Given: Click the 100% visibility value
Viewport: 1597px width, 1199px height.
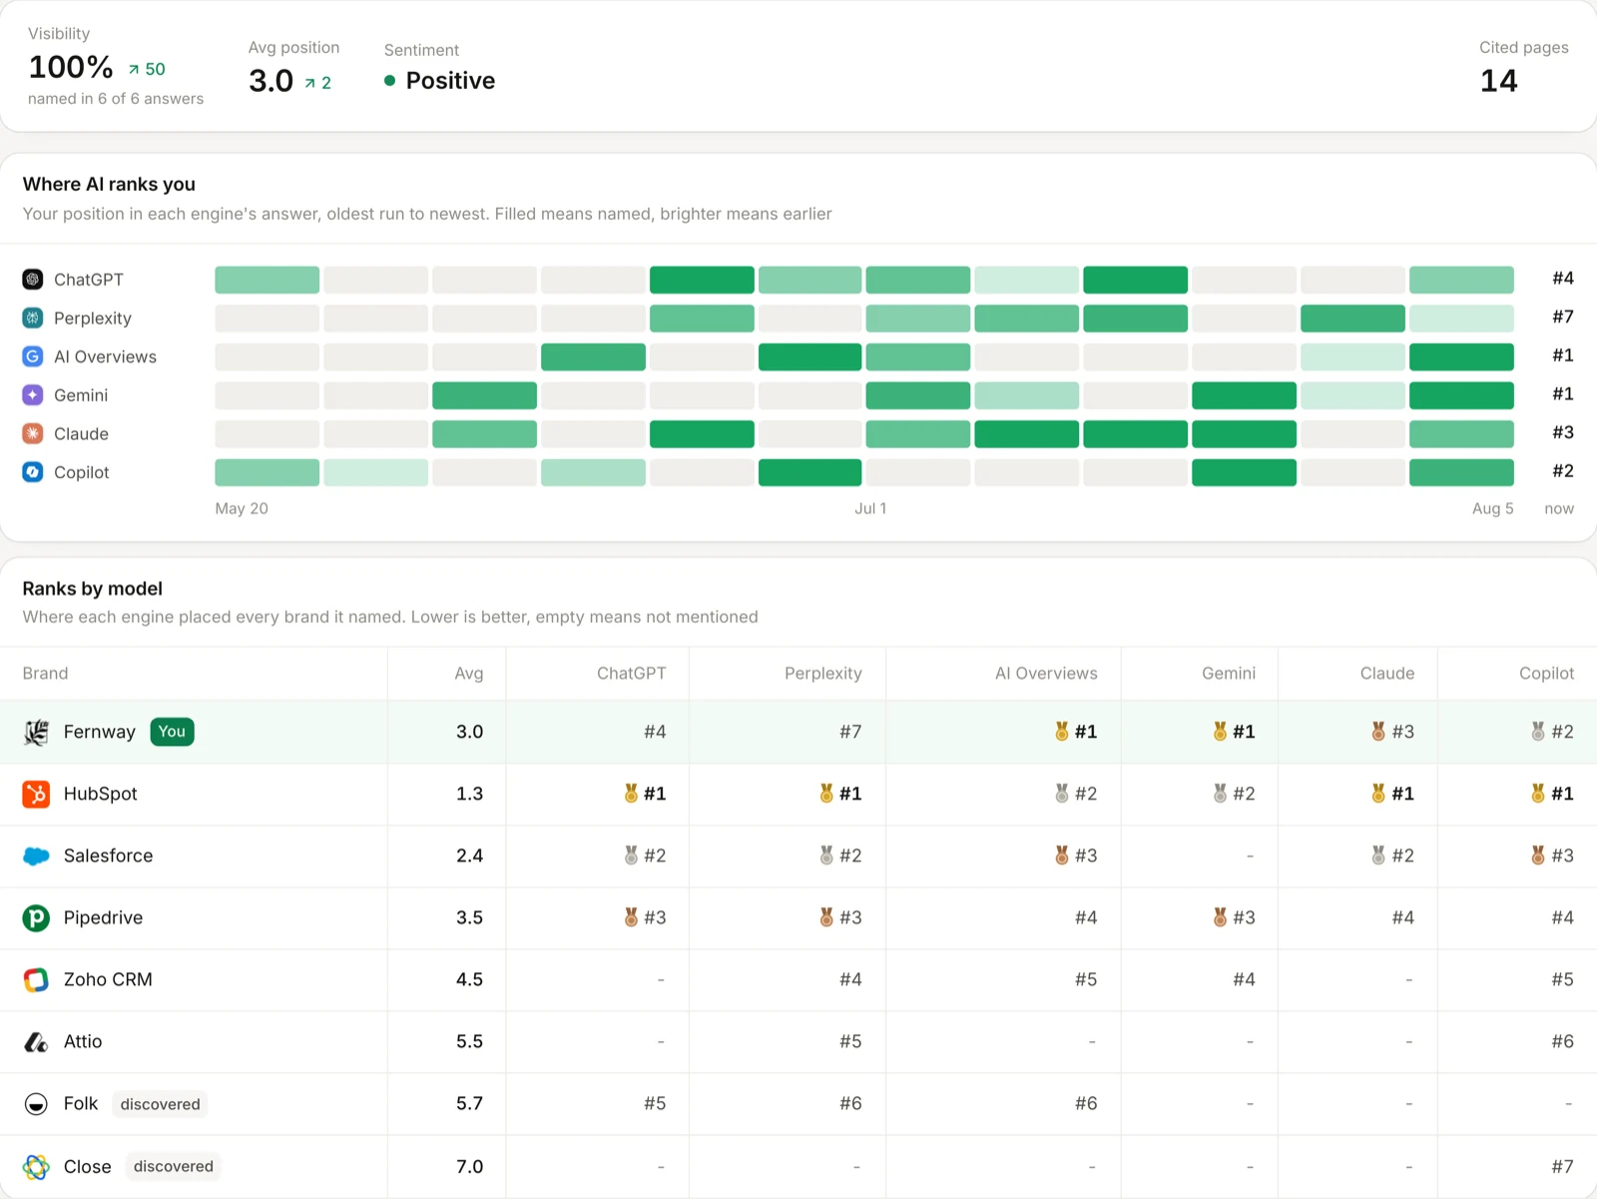Looking at the screenshot, I should point(71,67).
